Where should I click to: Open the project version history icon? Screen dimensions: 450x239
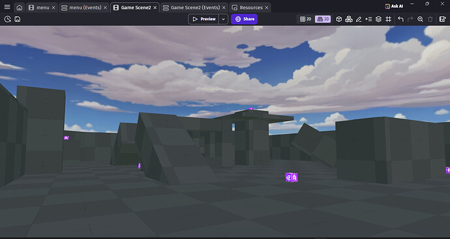[x=7, y=19]
